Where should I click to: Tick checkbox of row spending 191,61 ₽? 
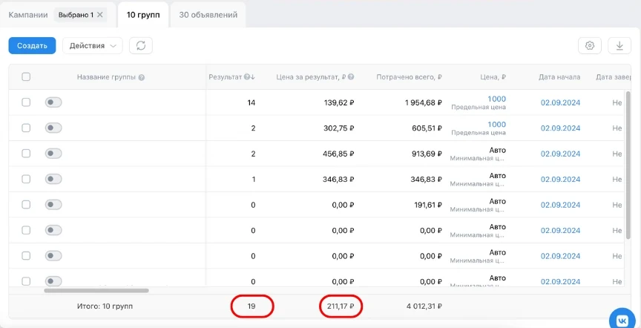[26, 205]
